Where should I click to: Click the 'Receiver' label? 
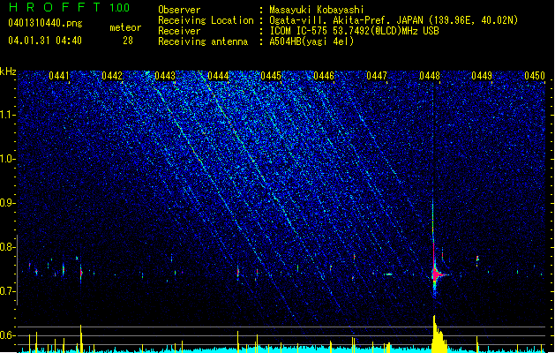(x=179, y=31)
